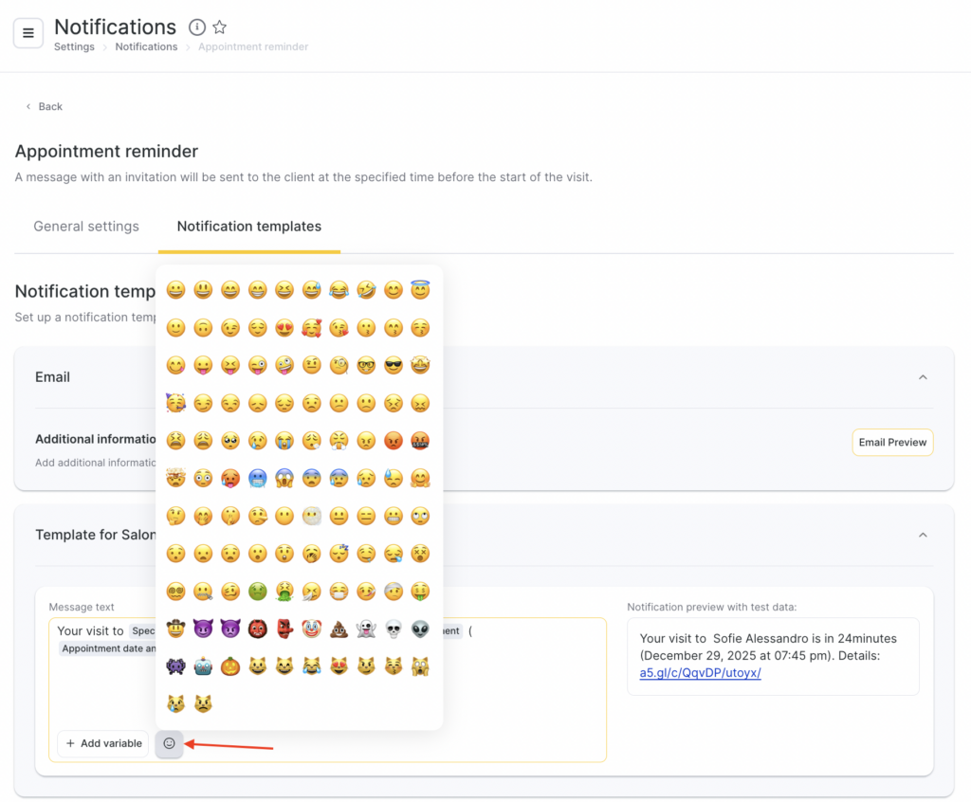The height and width of the screenshot is (802, 971).
Task: Open the hamburger navigation menu
Action: (28, 33)
